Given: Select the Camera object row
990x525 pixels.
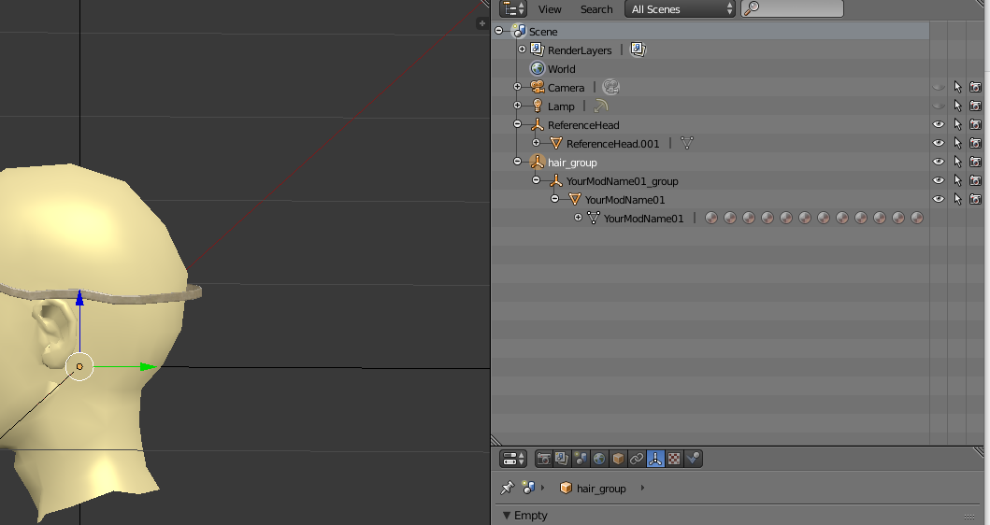Looking at the screenshot, I should click(x=566, y=88).
